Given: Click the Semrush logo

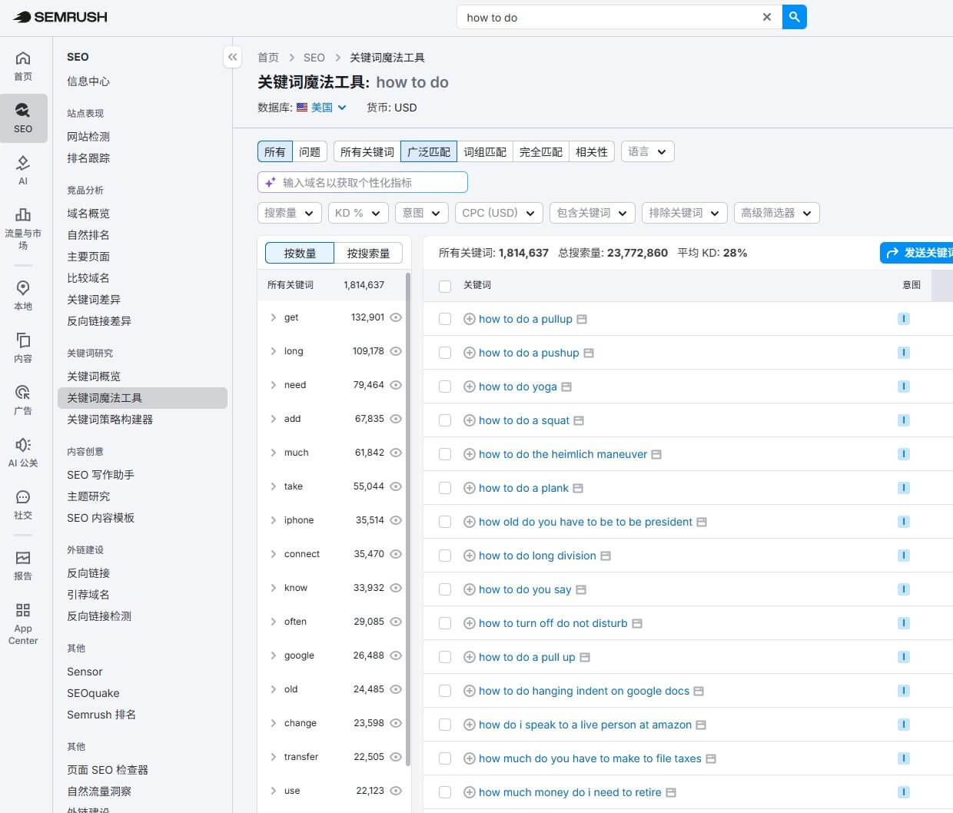Looking at the screenshot, I should point(61,17).
